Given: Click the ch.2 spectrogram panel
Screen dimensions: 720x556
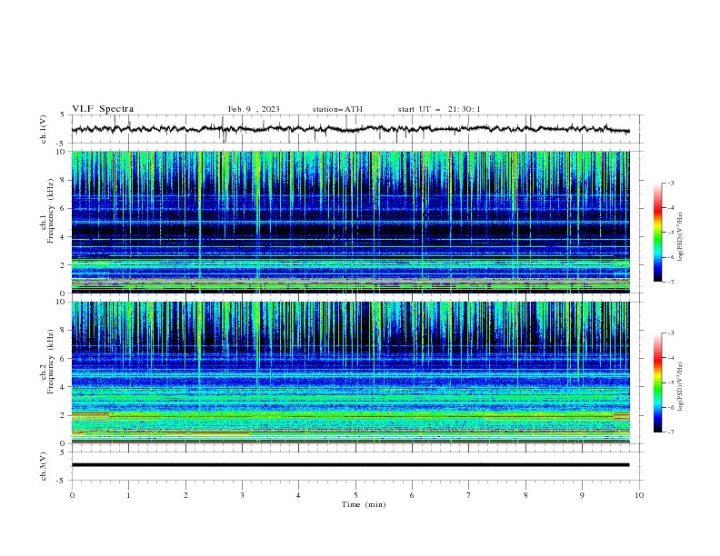Looking at the screenshot, I should pyautogui.click(x=350, y=372).
